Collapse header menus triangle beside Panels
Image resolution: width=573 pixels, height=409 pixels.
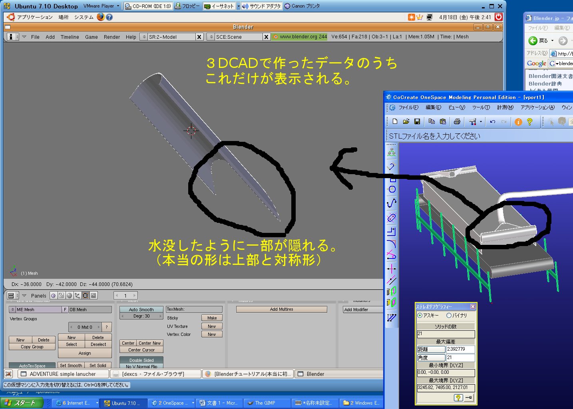point(24,296)
